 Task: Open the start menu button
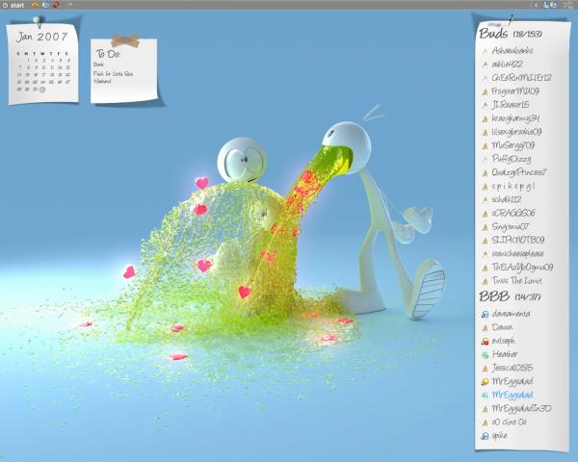pos(13,5)
